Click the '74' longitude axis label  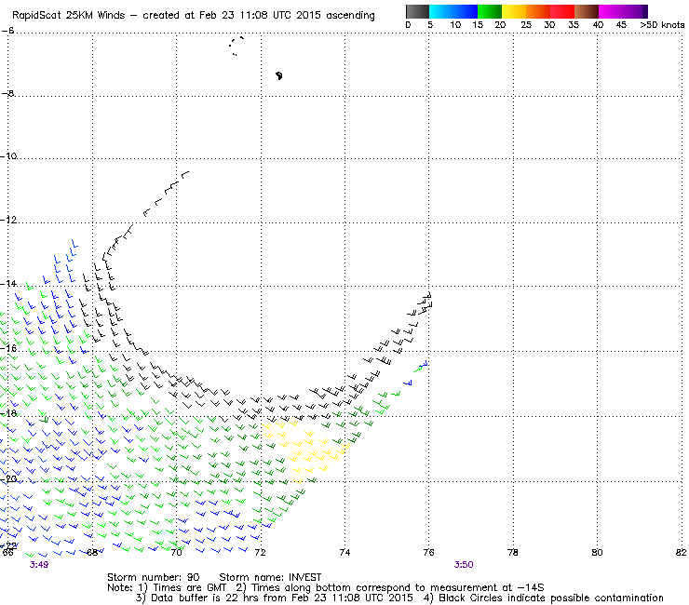click(x=344, y=553)
